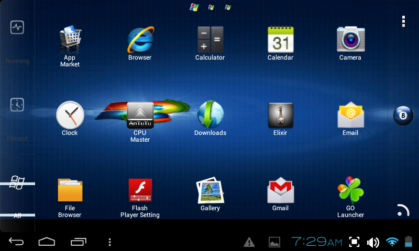Open the Email app
This screenshot has height=251, width=419.
(350, 115)
